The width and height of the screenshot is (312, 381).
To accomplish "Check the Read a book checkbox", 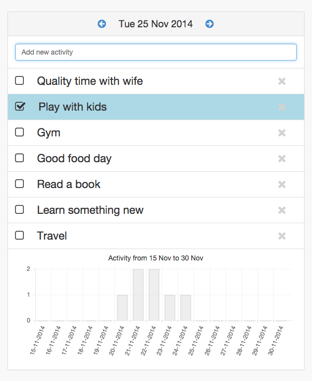I will (x=19, y=184).
